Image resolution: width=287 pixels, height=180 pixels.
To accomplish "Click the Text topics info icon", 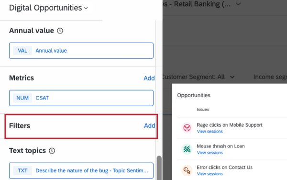I will 52,151.
